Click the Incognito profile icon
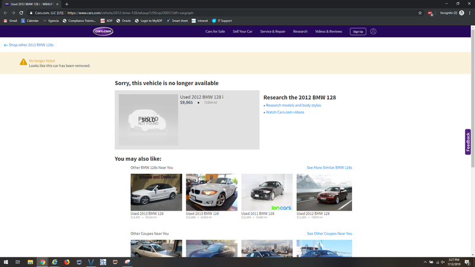This screenshot has width=475, height=267. click(x=462, y=12)
